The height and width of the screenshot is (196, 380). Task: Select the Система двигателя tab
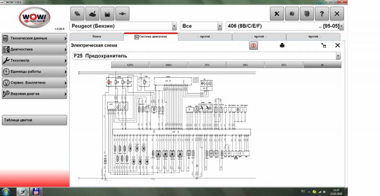(151, 36)
